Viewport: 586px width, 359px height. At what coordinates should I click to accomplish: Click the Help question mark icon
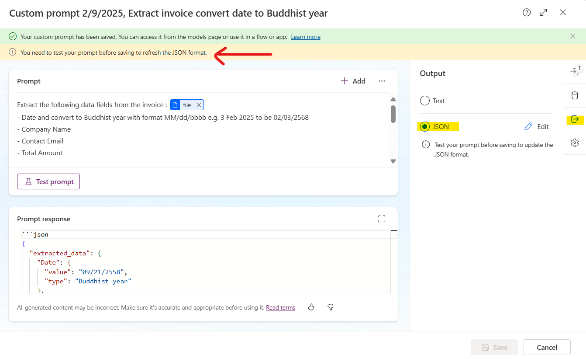click(x=526, y=13)
